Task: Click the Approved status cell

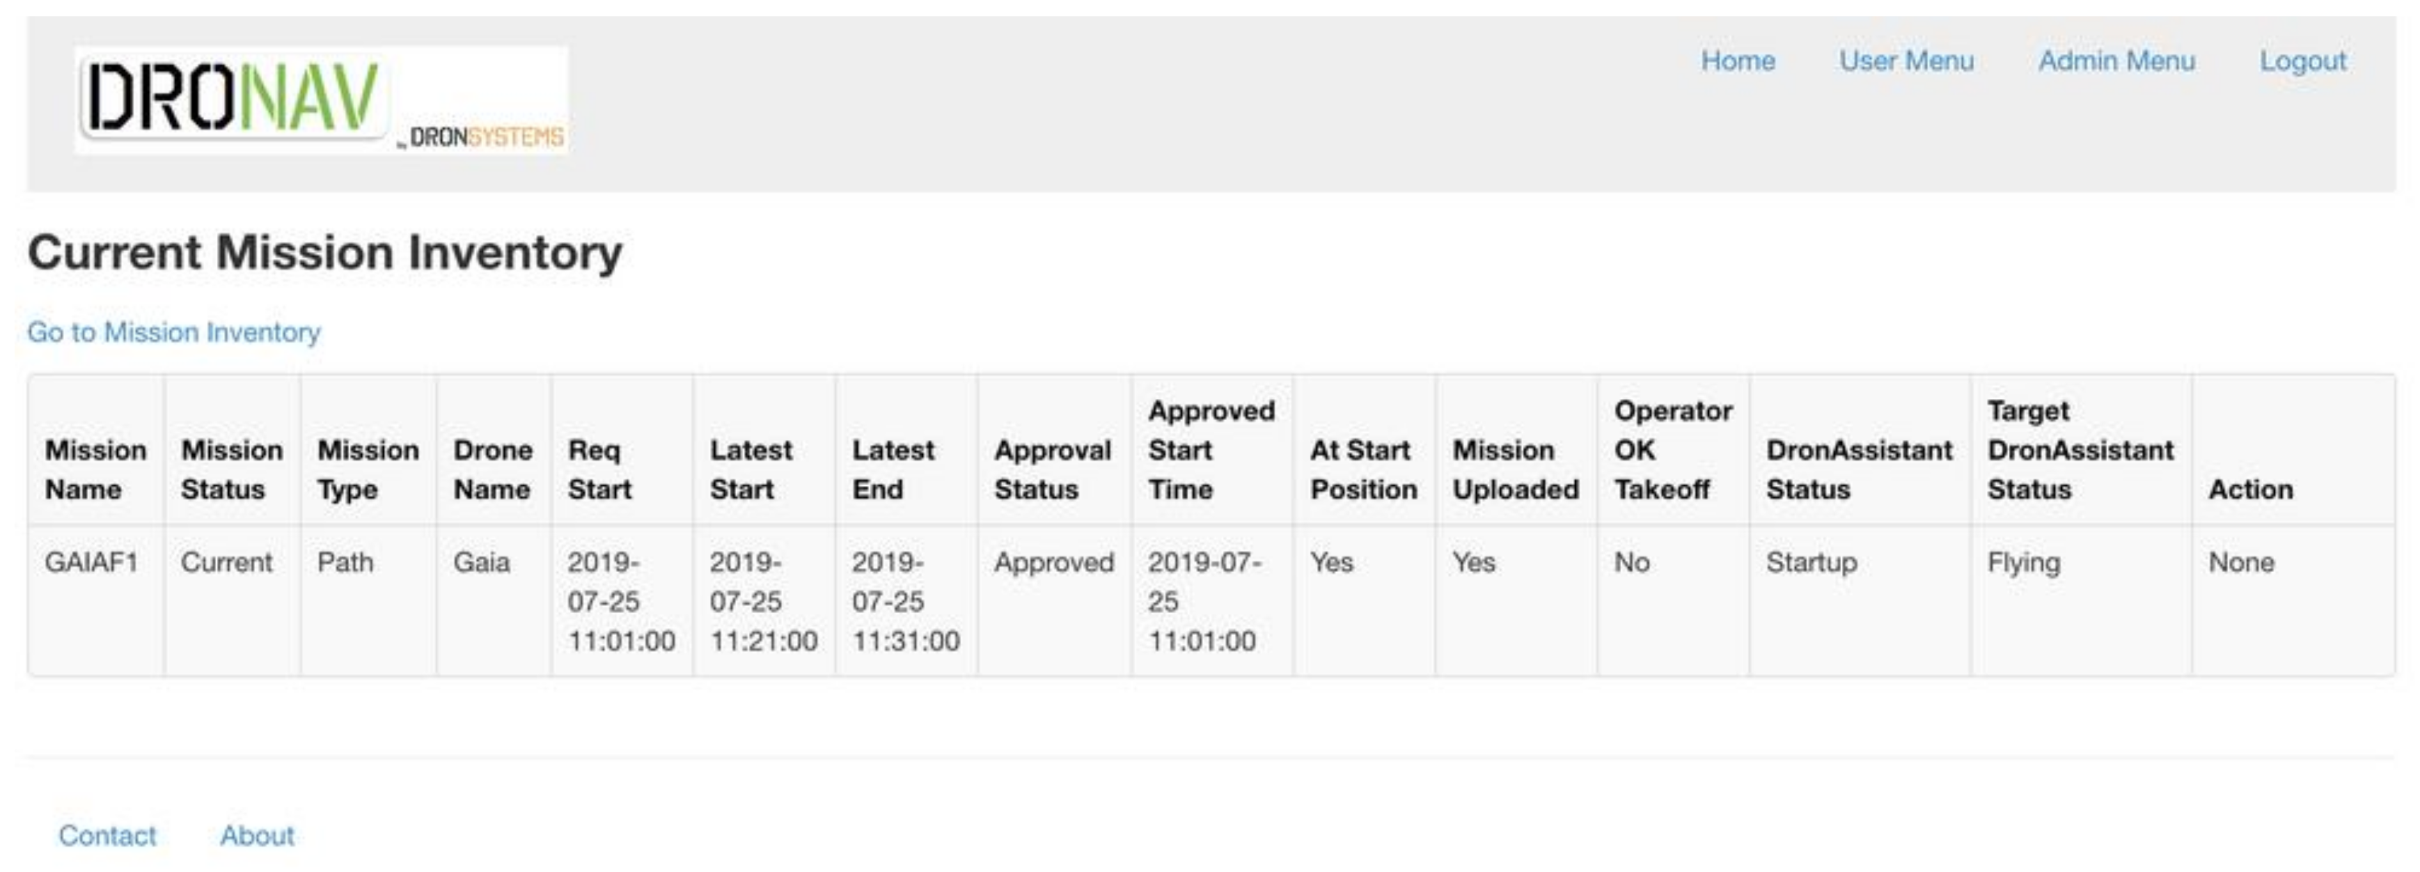Action: click(1053, 562)
